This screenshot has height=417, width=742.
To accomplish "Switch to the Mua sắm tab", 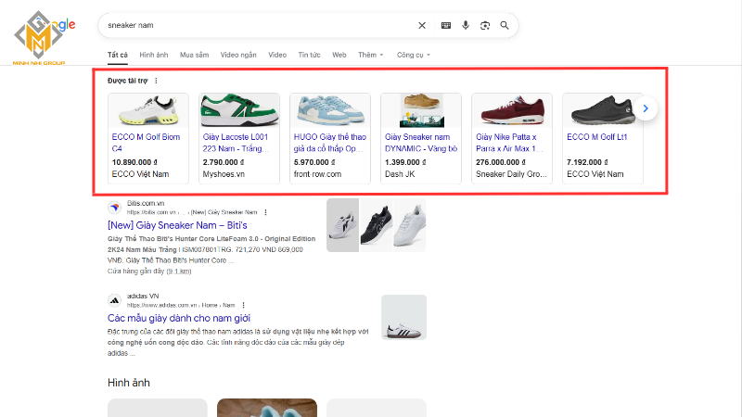I will pos(194,55).
